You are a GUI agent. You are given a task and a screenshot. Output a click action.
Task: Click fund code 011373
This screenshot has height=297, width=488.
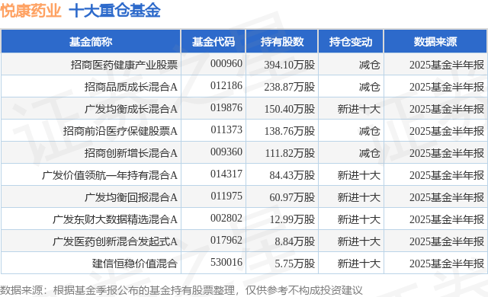pos(226,129)
